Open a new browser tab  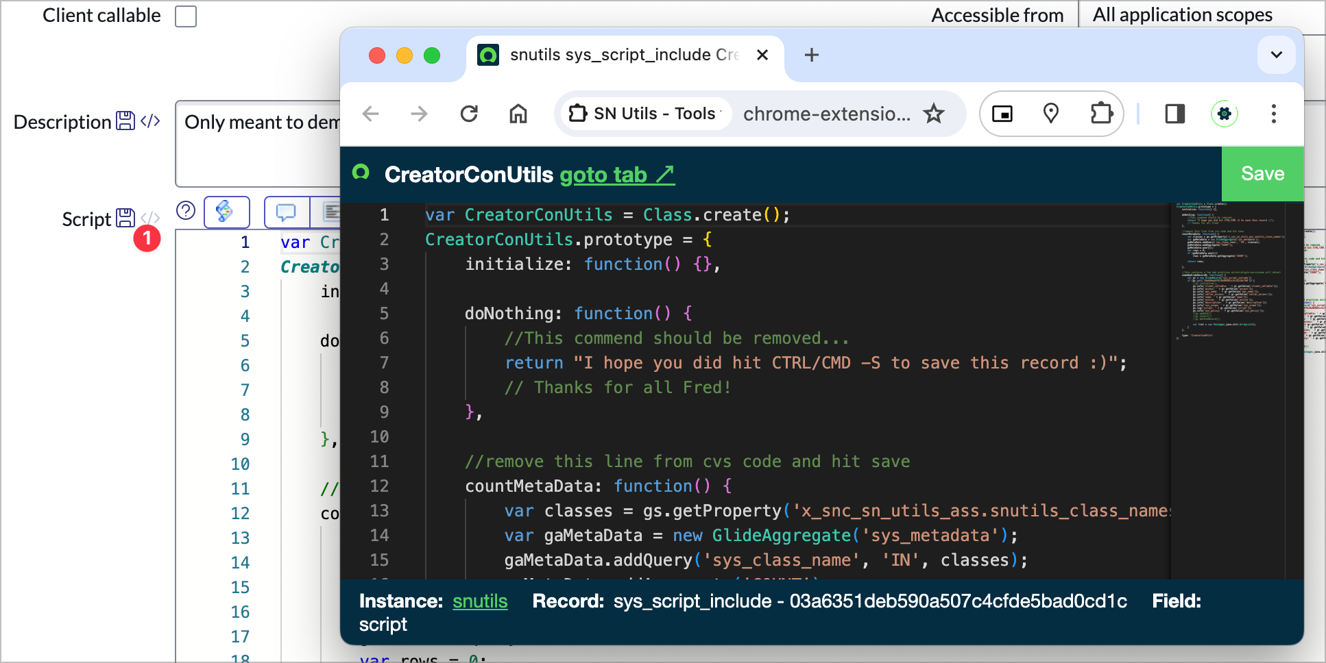click(x=812, y=55)
